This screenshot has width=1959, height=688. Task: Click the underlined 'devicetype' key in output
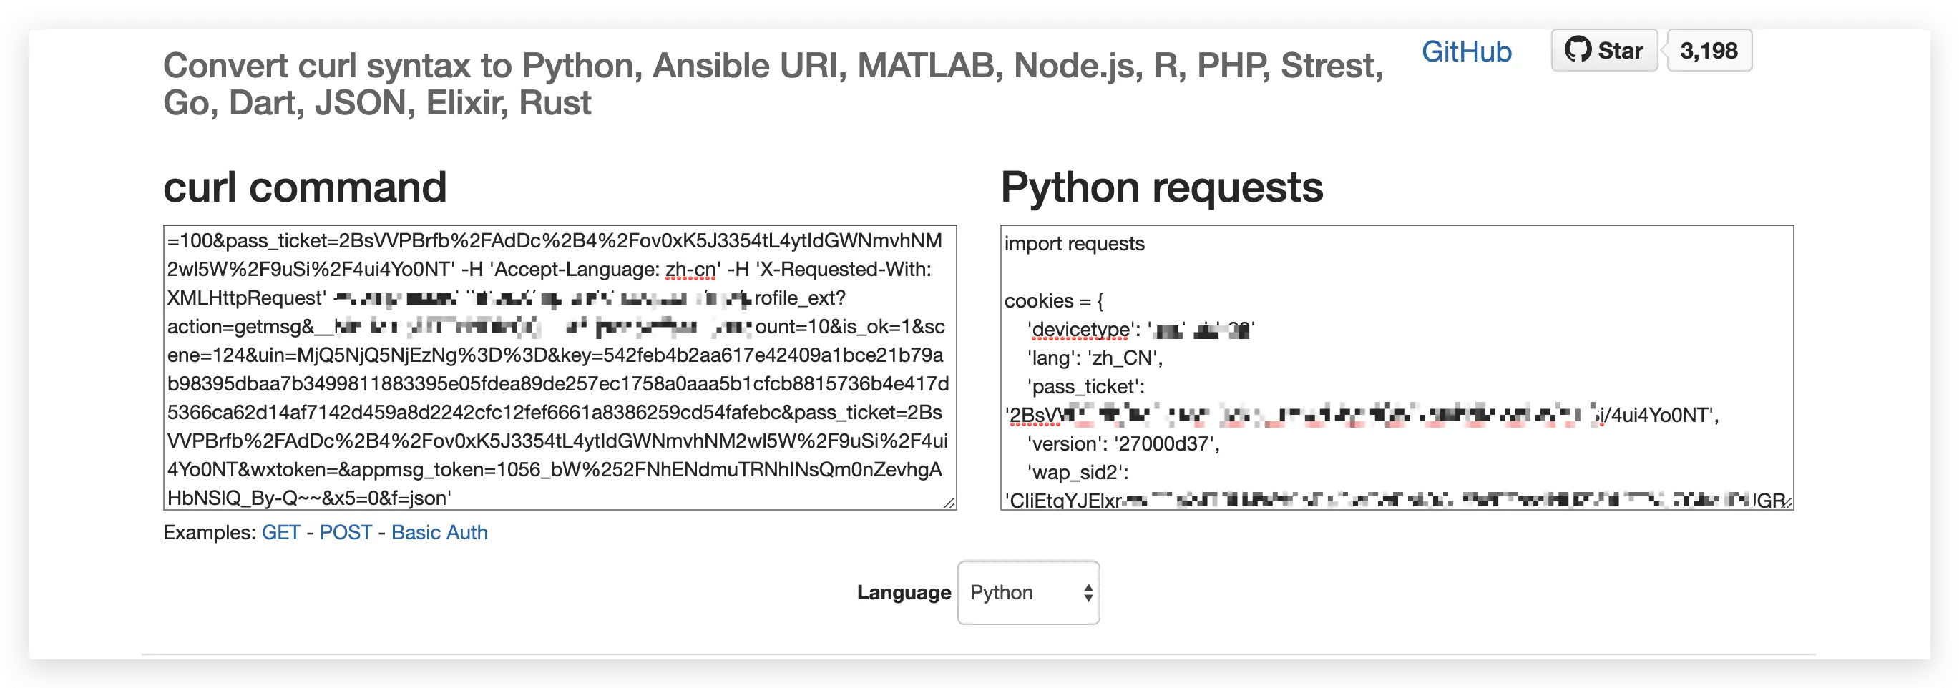[1080, 330]
